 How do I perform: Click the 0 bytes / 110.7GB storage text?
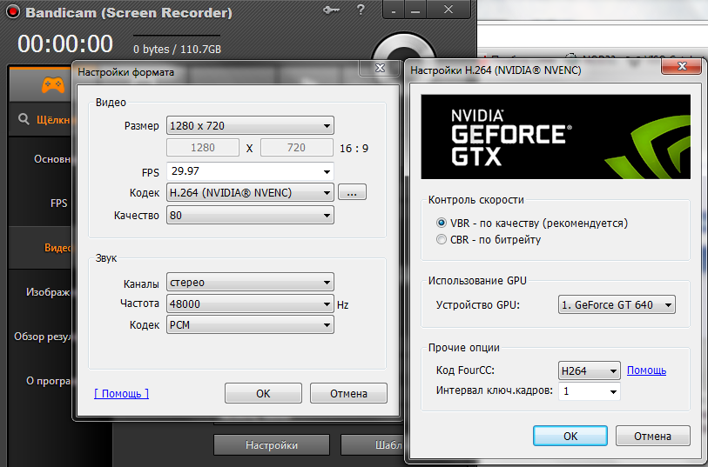pyautogui.click(x=178, y=49)
